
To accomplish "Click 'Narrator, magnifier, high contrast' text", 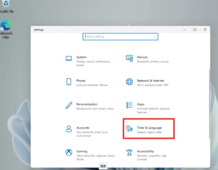I will 152,157.
